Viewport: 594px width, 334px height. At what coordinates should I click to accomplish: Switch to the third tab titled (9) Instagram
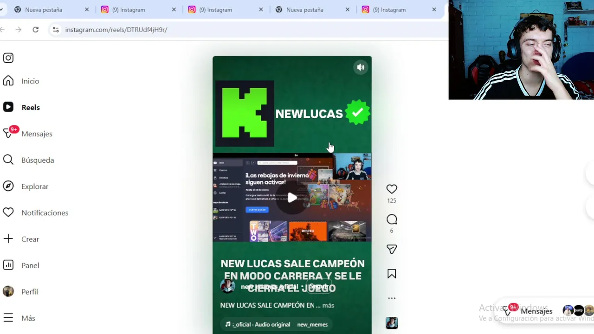(216, 9)
